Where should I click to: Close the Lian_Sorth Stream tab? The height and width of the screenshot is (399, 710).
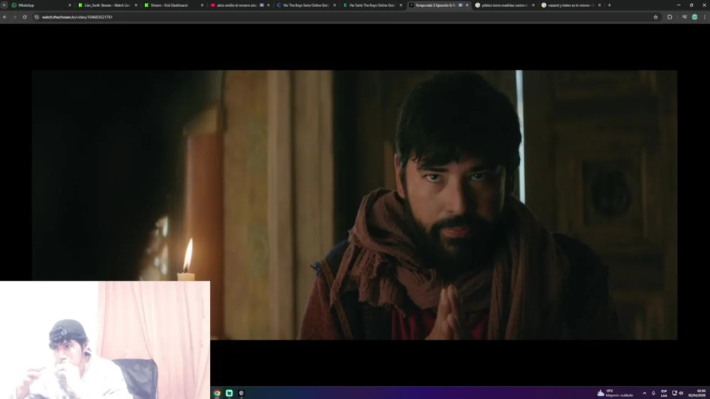[x=136, y=5]
